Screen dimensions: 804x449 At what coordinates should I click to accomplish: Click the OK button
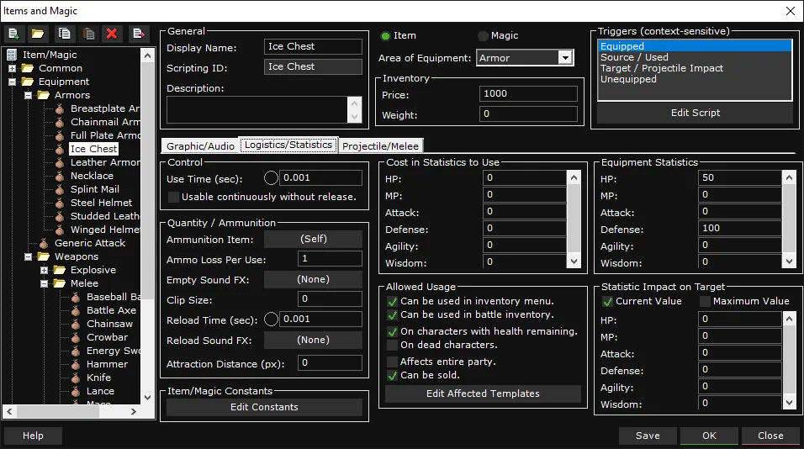709,436
